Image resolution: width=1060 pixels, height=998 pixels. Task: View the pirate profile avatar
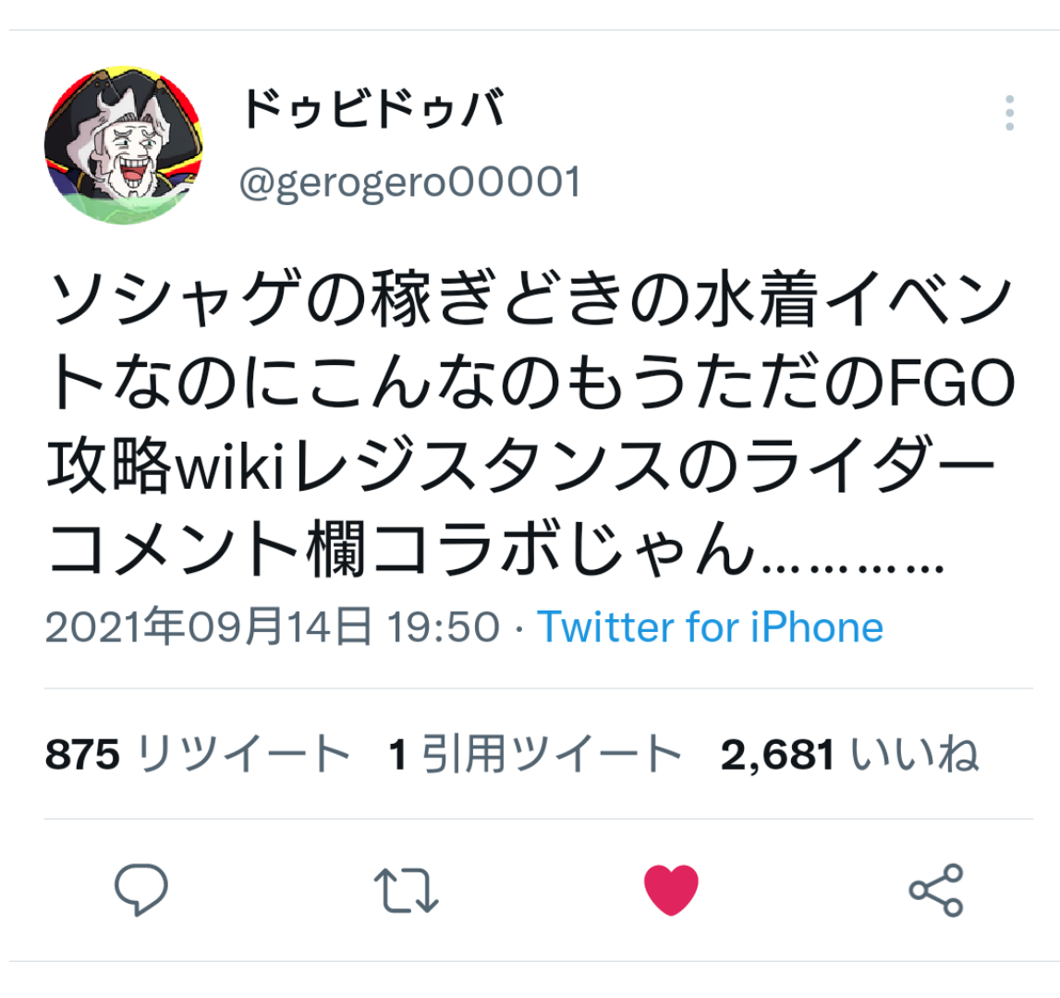[x=124, y=145]
